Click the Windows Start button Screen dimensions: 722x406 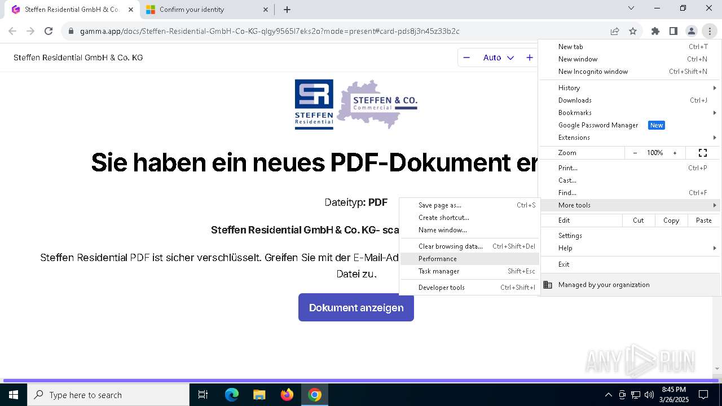tap(13, 395)
